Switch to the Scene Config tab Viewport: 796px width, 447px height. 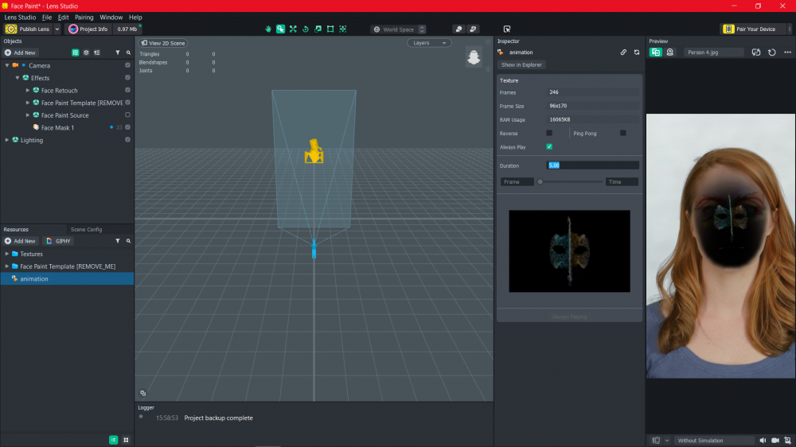(86, 229)
